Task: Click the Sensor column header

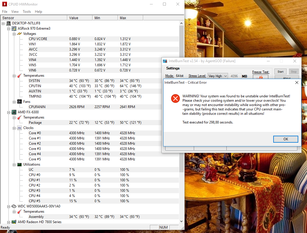Action: pos(34,18)
